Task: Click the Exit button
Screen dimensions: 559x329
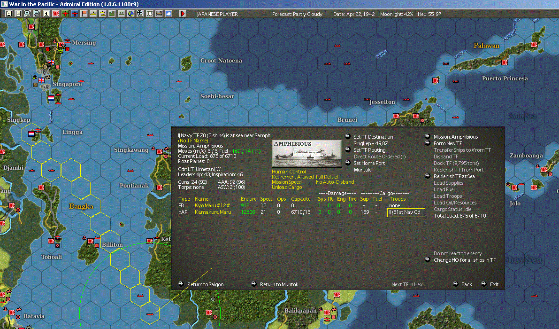Action: (494, 284)
